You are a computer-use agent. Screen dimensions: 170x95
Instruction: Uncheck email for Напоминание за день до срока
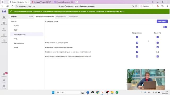click(x=158, y=43)
